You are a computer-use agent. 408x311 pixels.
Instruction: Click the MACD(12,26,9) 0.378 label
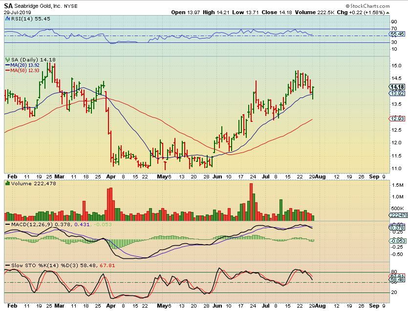pos(42,225)
